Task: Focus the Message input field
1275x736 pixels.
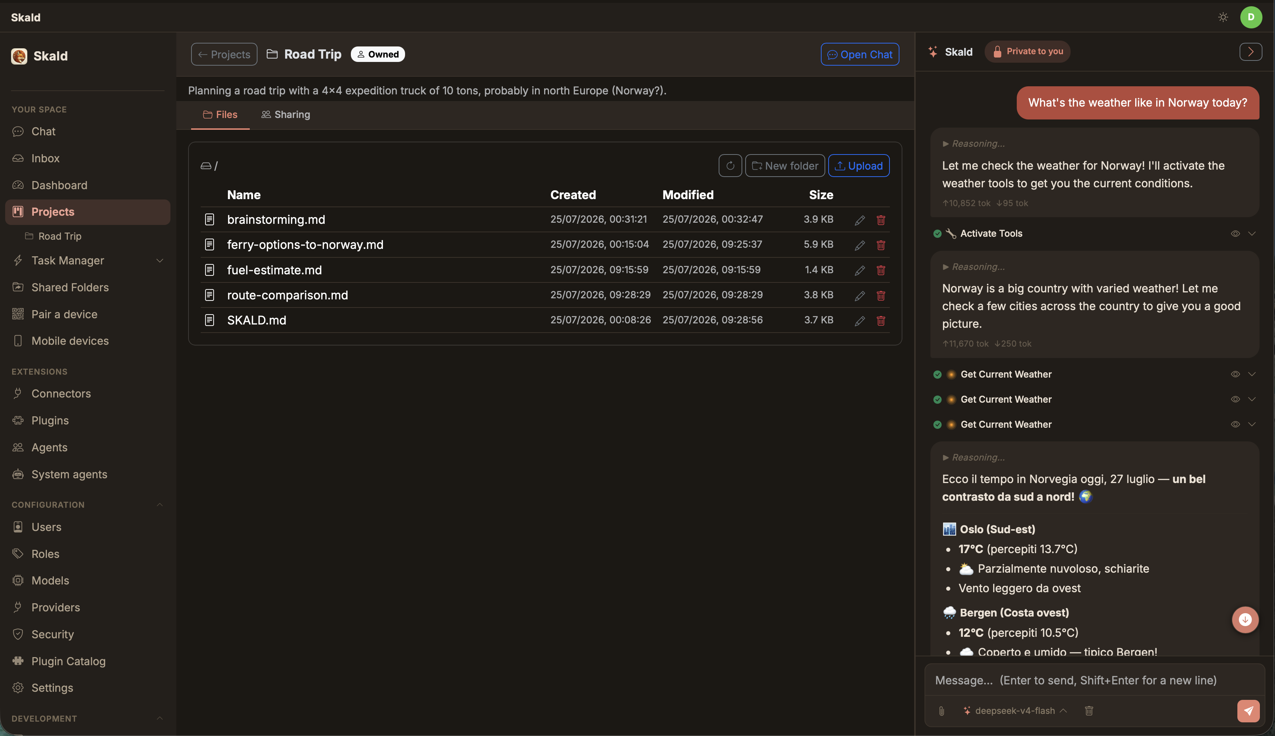Action: [x=1095, y=680]
